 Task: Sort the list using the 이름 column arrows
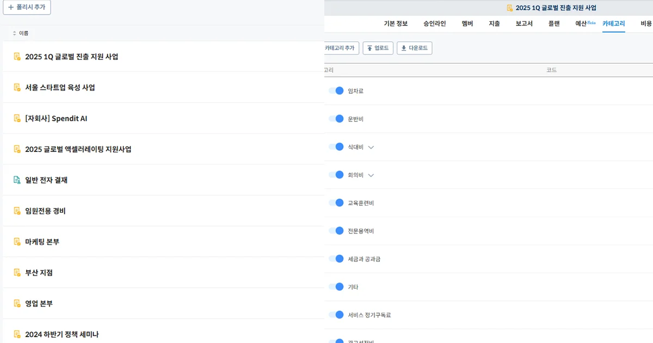14,33
